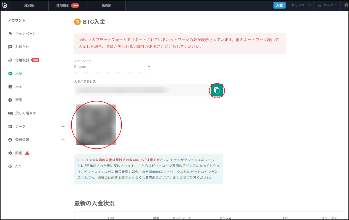Click the help question mark icon

[346, 5]
